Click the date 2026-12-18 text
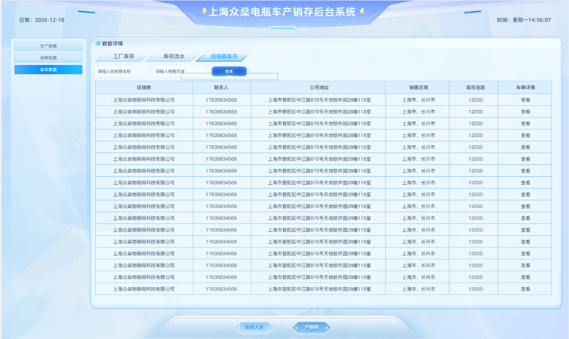 tap(50, 20)
